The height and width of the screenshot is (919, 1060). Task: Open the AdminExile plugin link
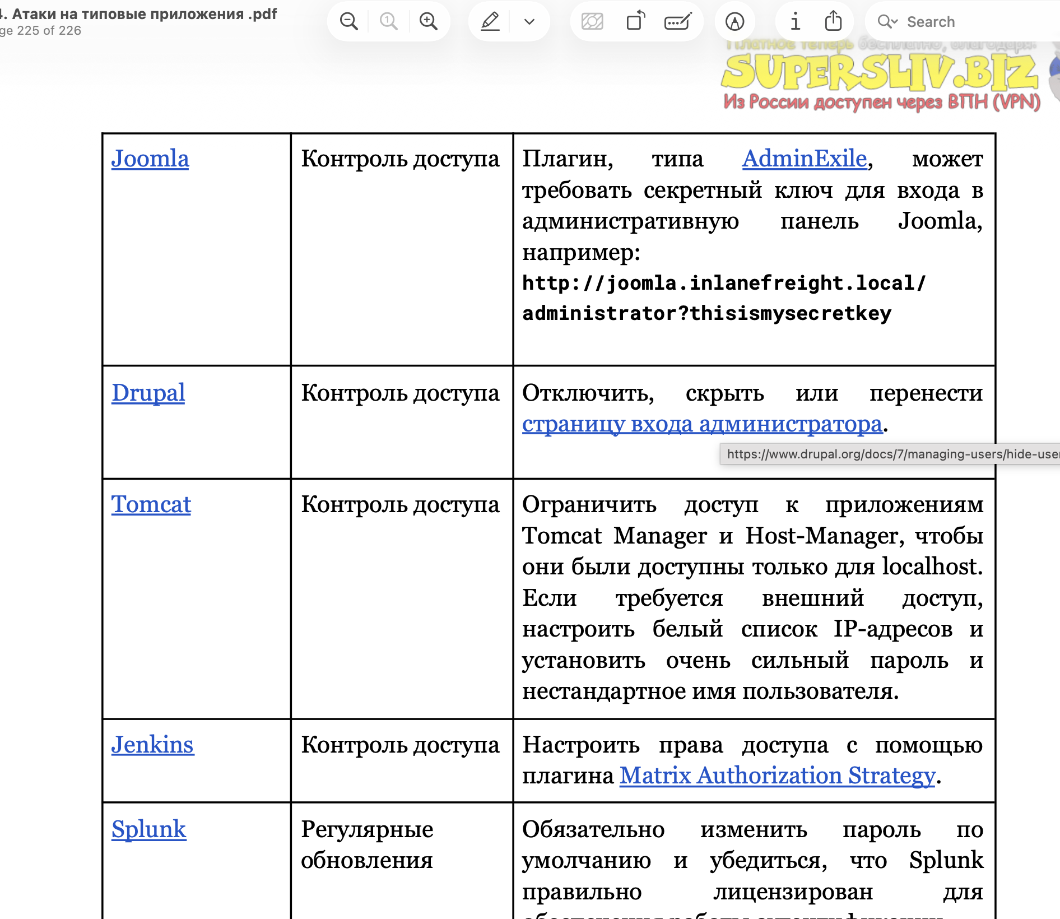pyautogui.click(x=805, y=159)
